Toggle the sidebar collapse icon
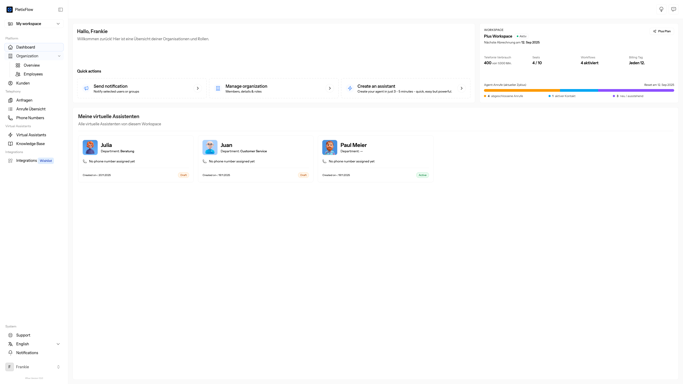 [x=61, y=10]
